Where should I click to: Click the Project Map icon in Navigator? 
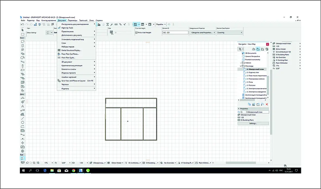[x=254, y=49]
